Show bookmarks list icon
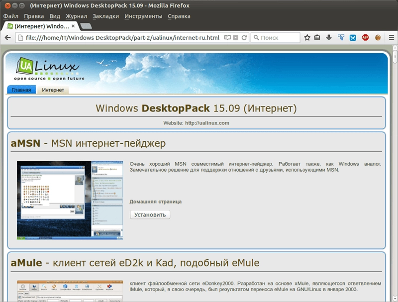Screen dimensions: 398x302 tap(317, 37)
